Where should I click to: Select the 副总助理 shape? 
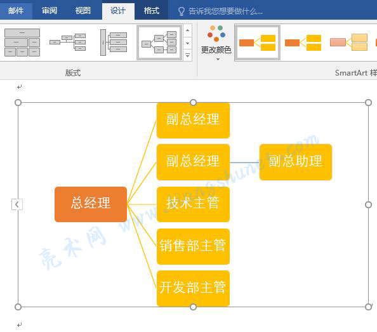tap(296, 163)
